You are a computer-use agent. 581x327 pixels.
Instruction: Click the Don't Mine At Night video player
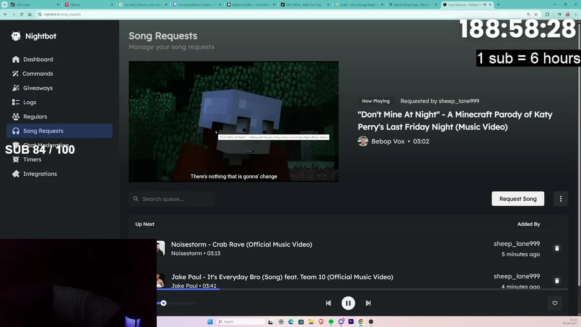[234, 122]
